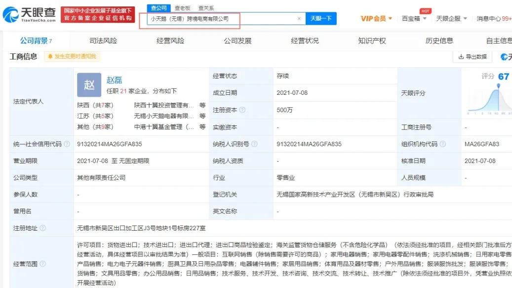Click the 存续 business status value

[x=283, y=76]
